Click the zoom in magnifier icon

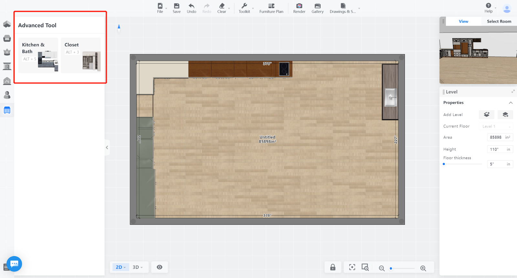(x=423, y=268)
